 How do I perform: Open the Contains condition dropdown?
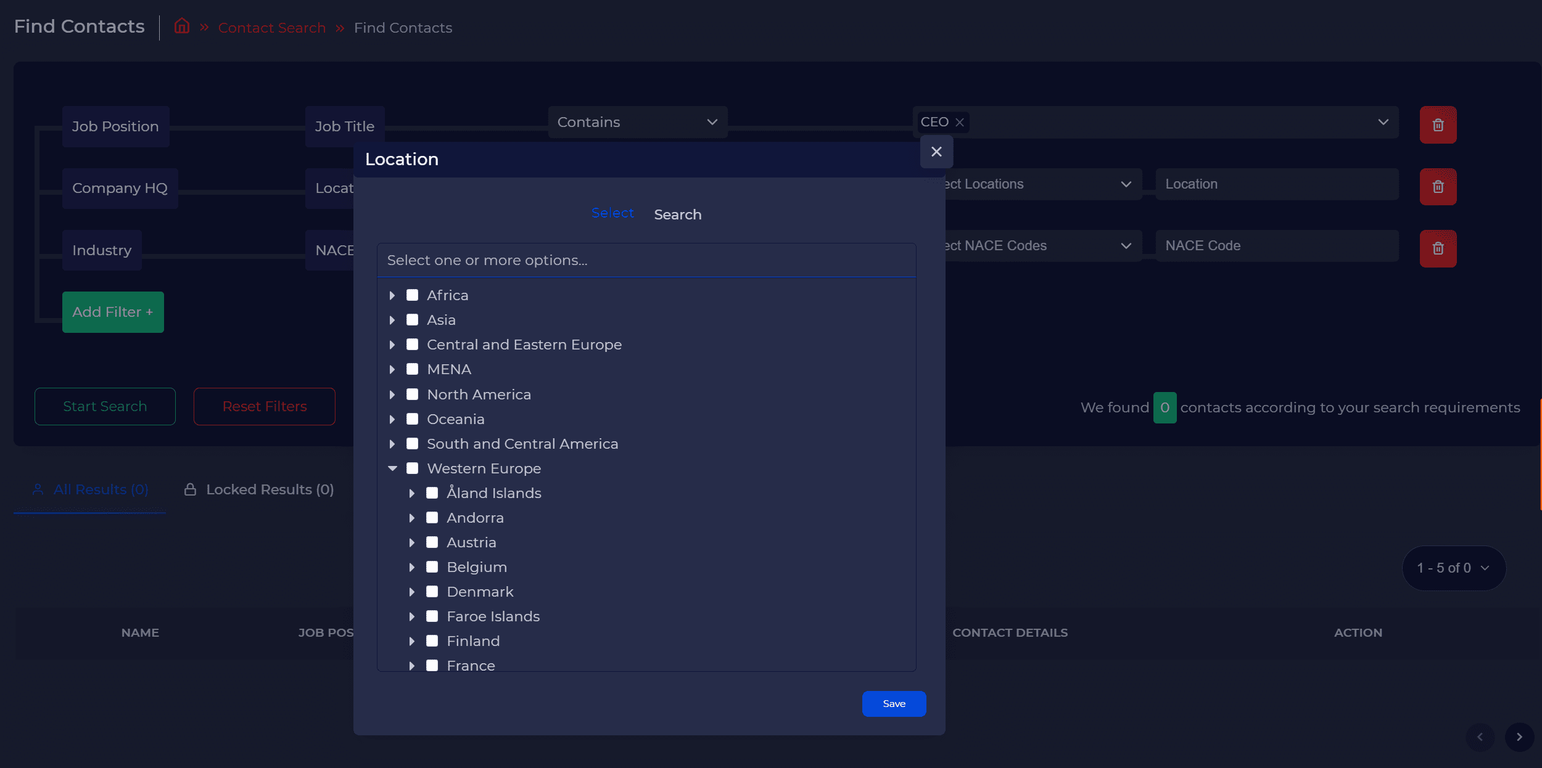637,122
